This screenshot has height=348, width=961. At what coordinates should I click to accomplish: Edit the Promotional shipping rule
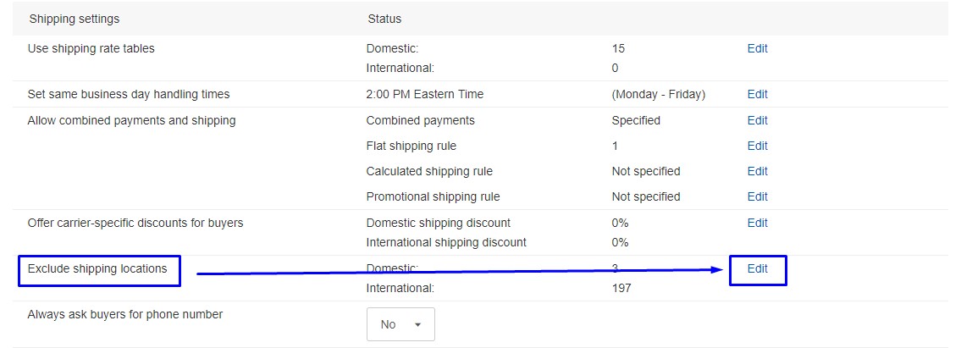757,196
